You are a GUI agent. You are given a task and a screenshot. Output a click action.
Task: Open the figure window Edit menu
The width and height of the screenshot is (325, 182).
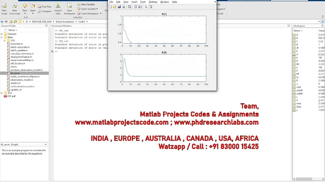(118, 2)
